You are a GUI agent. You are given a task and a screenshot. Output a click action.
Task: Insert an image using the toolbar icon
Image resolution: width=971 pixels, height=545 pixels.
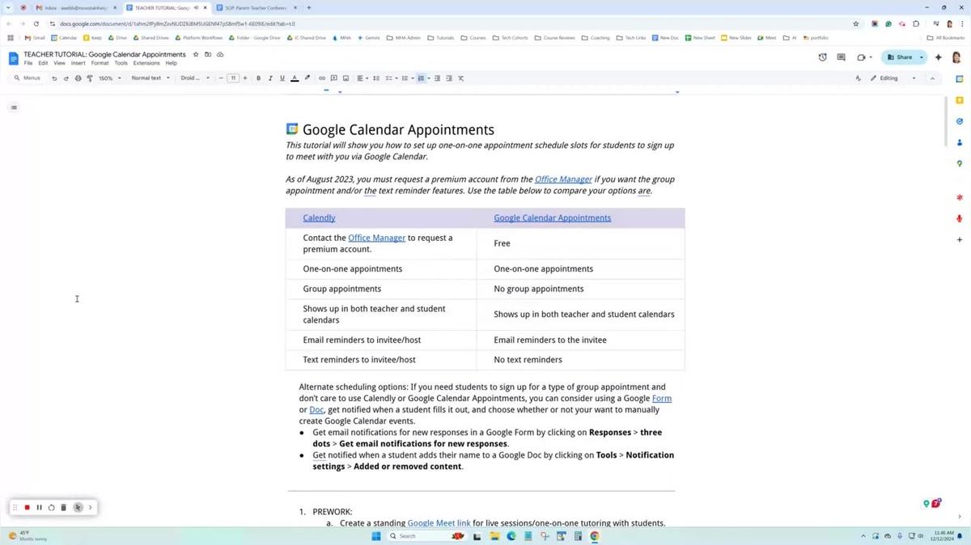pos(345,78)
